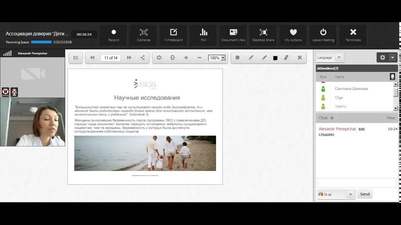Start recording with the Record button

(x=114, y=36)
